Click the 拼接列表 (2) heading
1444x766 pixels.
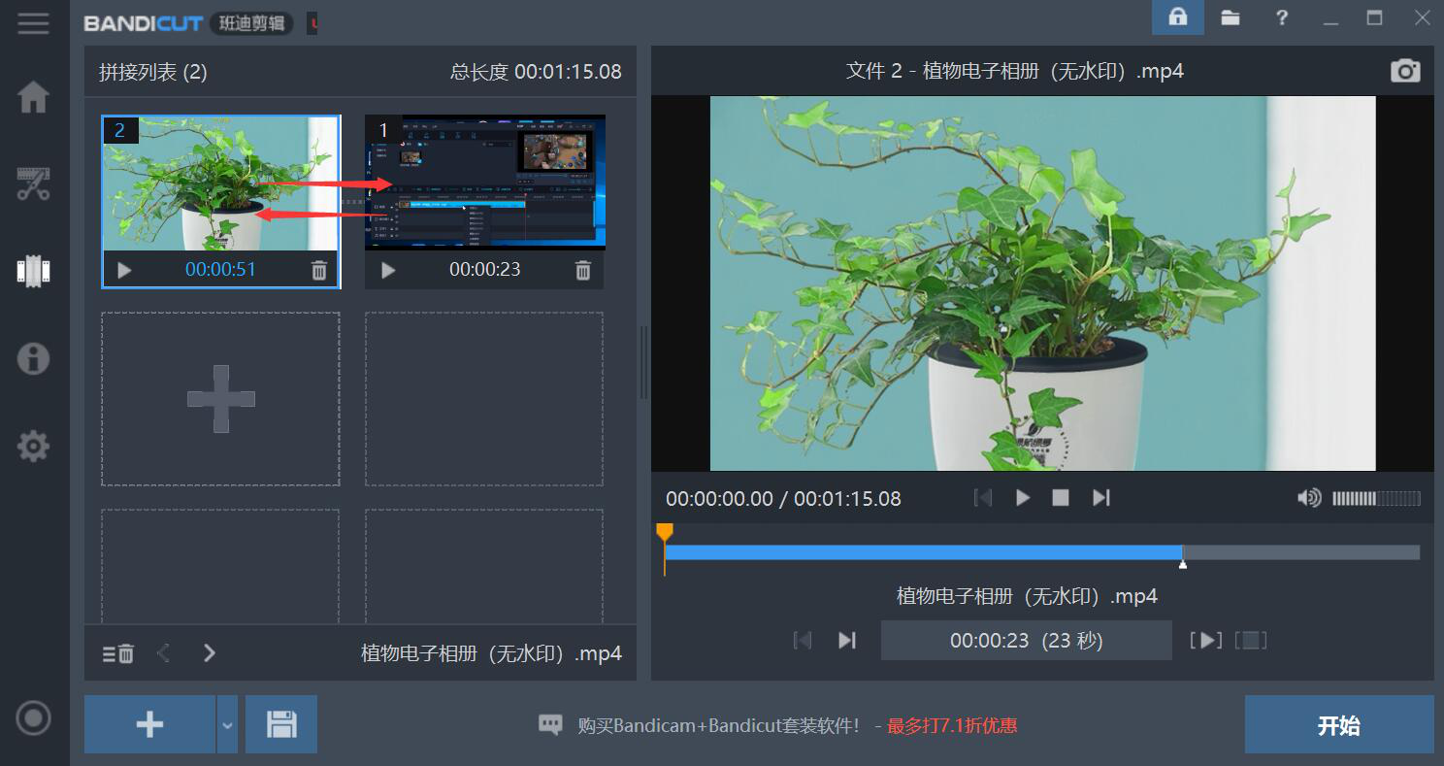tap(153, 72)
